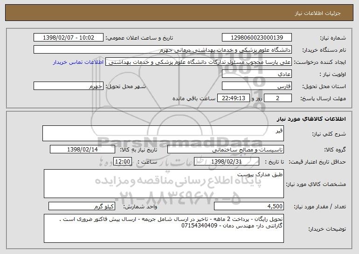359x254 pixels.
Task: Click the need details header bar
Action: pos(179,13)
